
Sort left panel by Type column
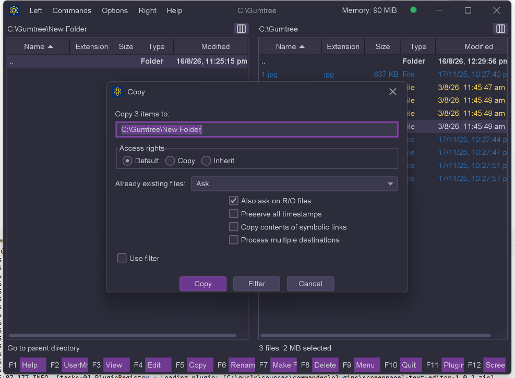tap(156, 46)
